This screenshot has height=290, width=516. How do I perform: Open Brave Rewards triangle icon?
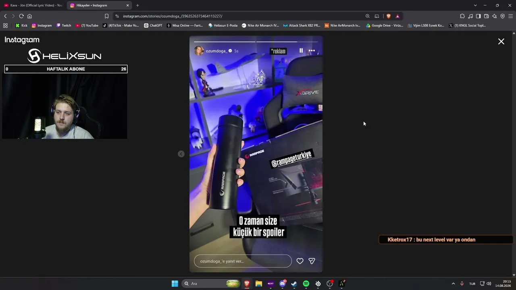pyautogui.click(x=397, y=16)
